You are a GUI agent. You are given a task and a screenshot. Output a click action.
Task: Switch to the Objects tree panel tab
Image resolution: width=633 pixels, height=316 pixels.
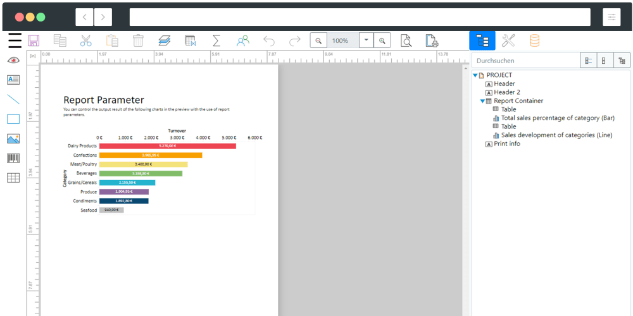482,40
